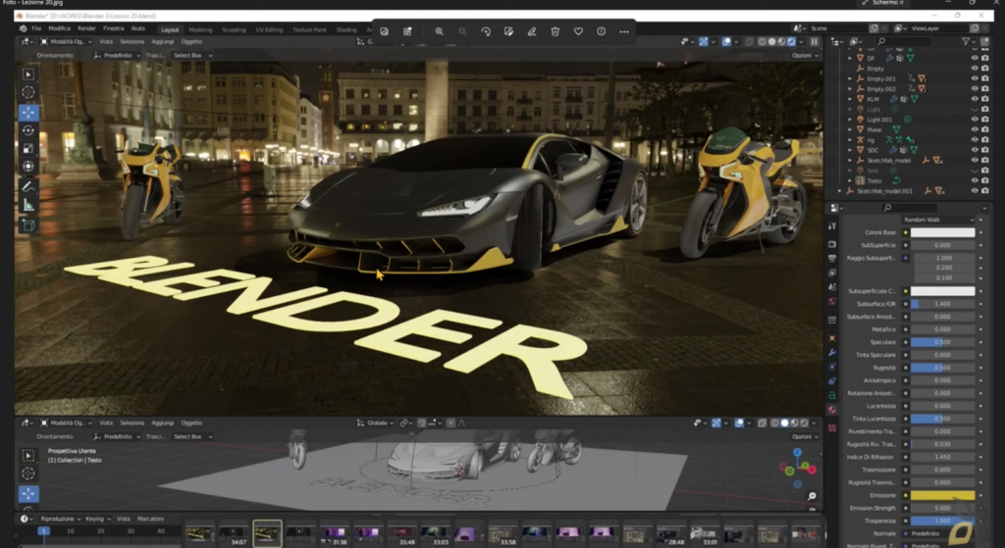Expand the DF object in outliner
This screenshot has height=548, width=1005.
pos(851,58)
